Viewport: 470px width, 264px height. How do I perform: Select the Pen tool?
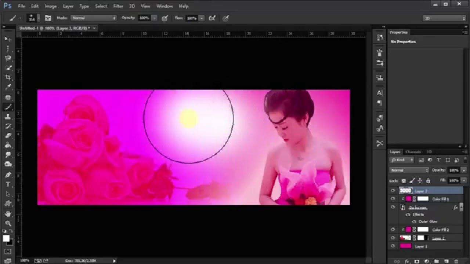pyautogui.click(x=8, y=175)
